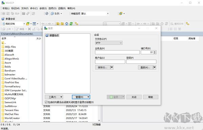Open the Mark (标记) menu
Image resolution: width=203 pixels, height=130 pixels.
coord(16,8)
